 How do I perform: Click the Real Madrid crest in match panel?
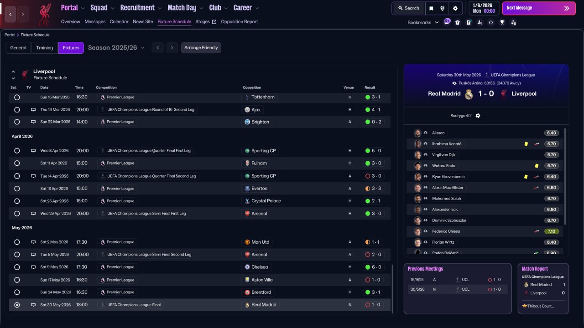click(x=469, y=94)
